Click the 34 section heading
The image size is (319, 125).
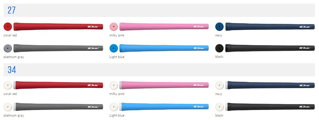click(x=12, y=70)
